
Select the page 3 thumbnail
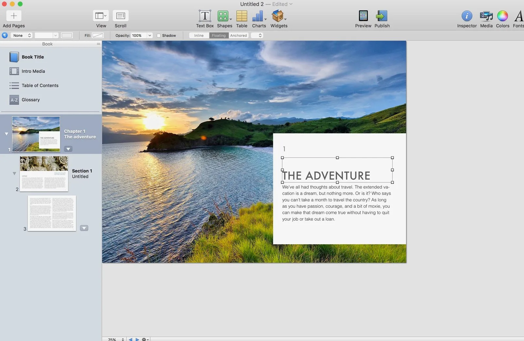click(52, 213)
